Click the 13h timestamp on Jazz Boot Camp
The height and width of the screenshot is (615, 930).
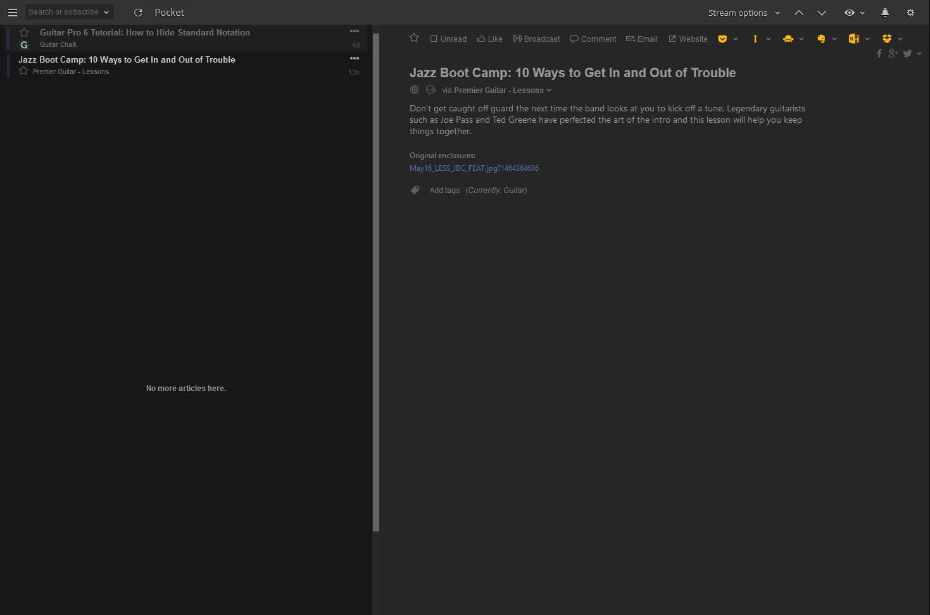[354, 72]
